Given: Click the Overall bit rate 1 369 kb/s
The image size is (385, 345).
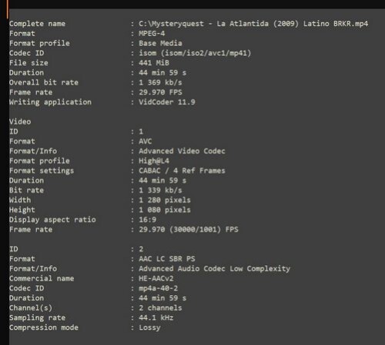Looking at the screenshot, I should pyautogui.click(x=160, y=82).
